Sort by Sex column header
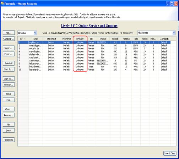The image size is (179, 159). pos(92,39)
